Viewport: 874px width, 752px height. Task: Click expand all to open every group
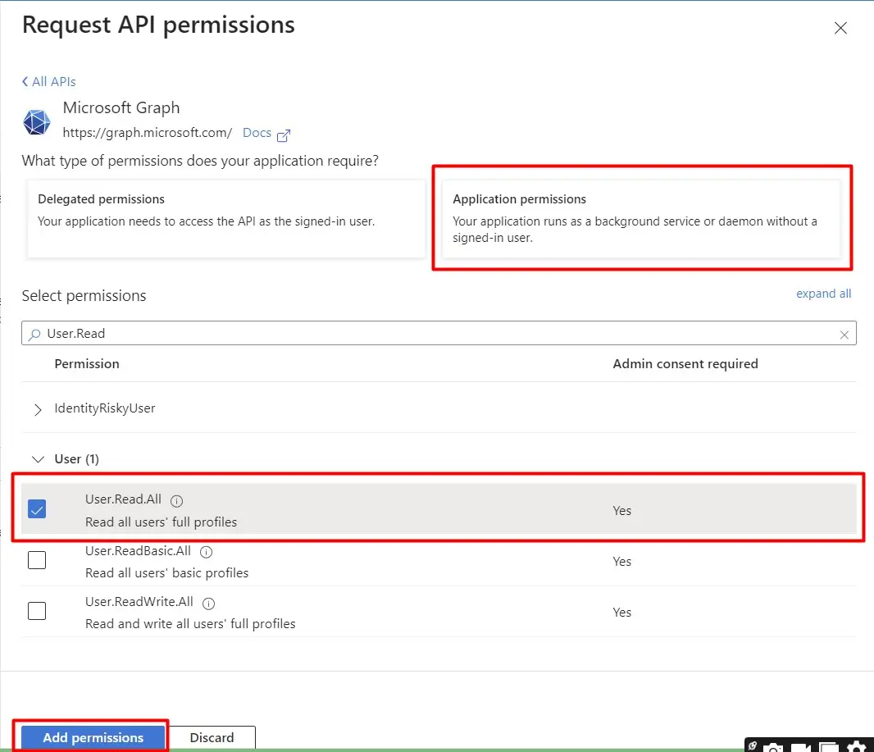[823, 293]
